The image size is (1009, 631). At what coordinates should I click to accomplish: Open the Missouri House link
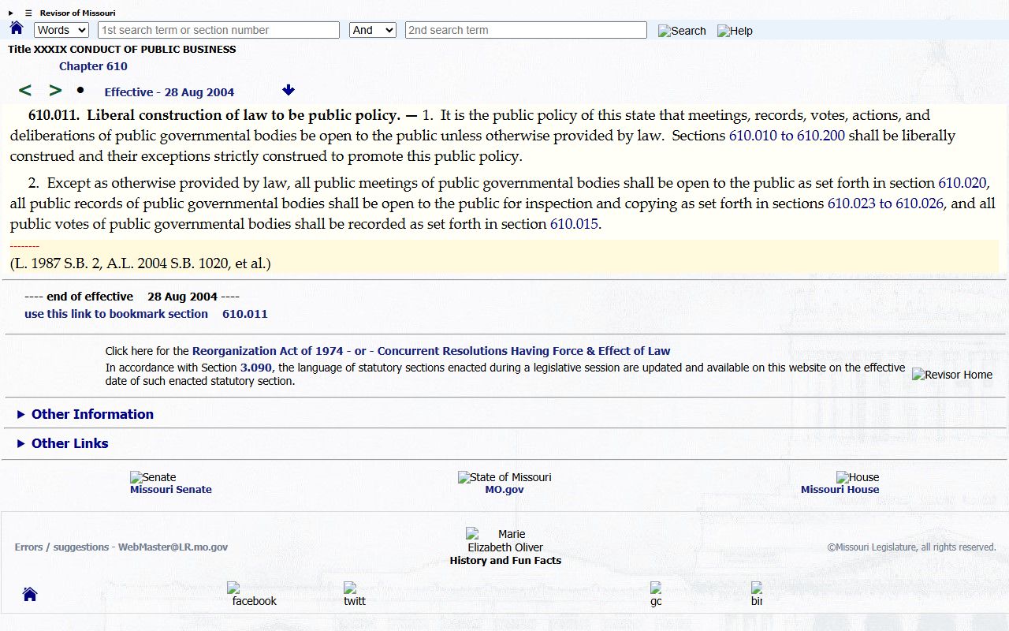(x=840, y=490)
